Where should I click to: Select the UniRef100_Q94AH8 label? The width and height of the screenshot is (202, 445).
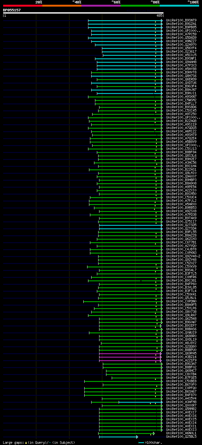click(181, 62)
